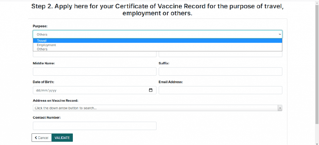Click the page scrollbar down arrow
The height and width of the screenshot is (145, 319).
pos(317,143)
